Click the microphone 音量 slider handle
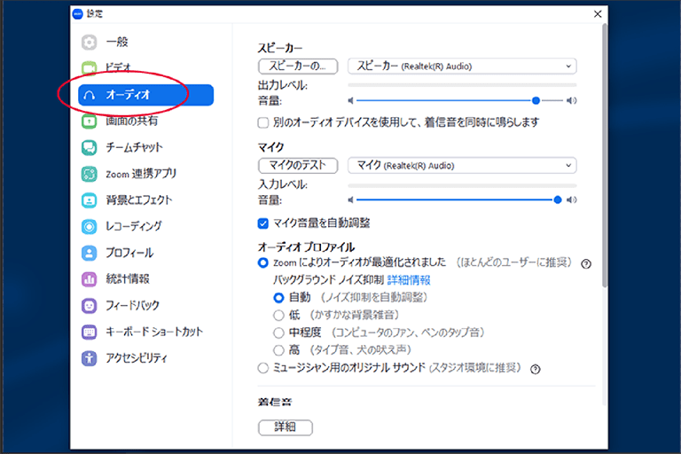Viewport: 681px width, 454px height. 558,200
